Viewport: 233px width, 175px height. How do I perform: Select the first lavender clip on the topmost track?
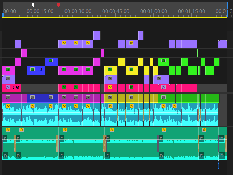coord(97,35)
